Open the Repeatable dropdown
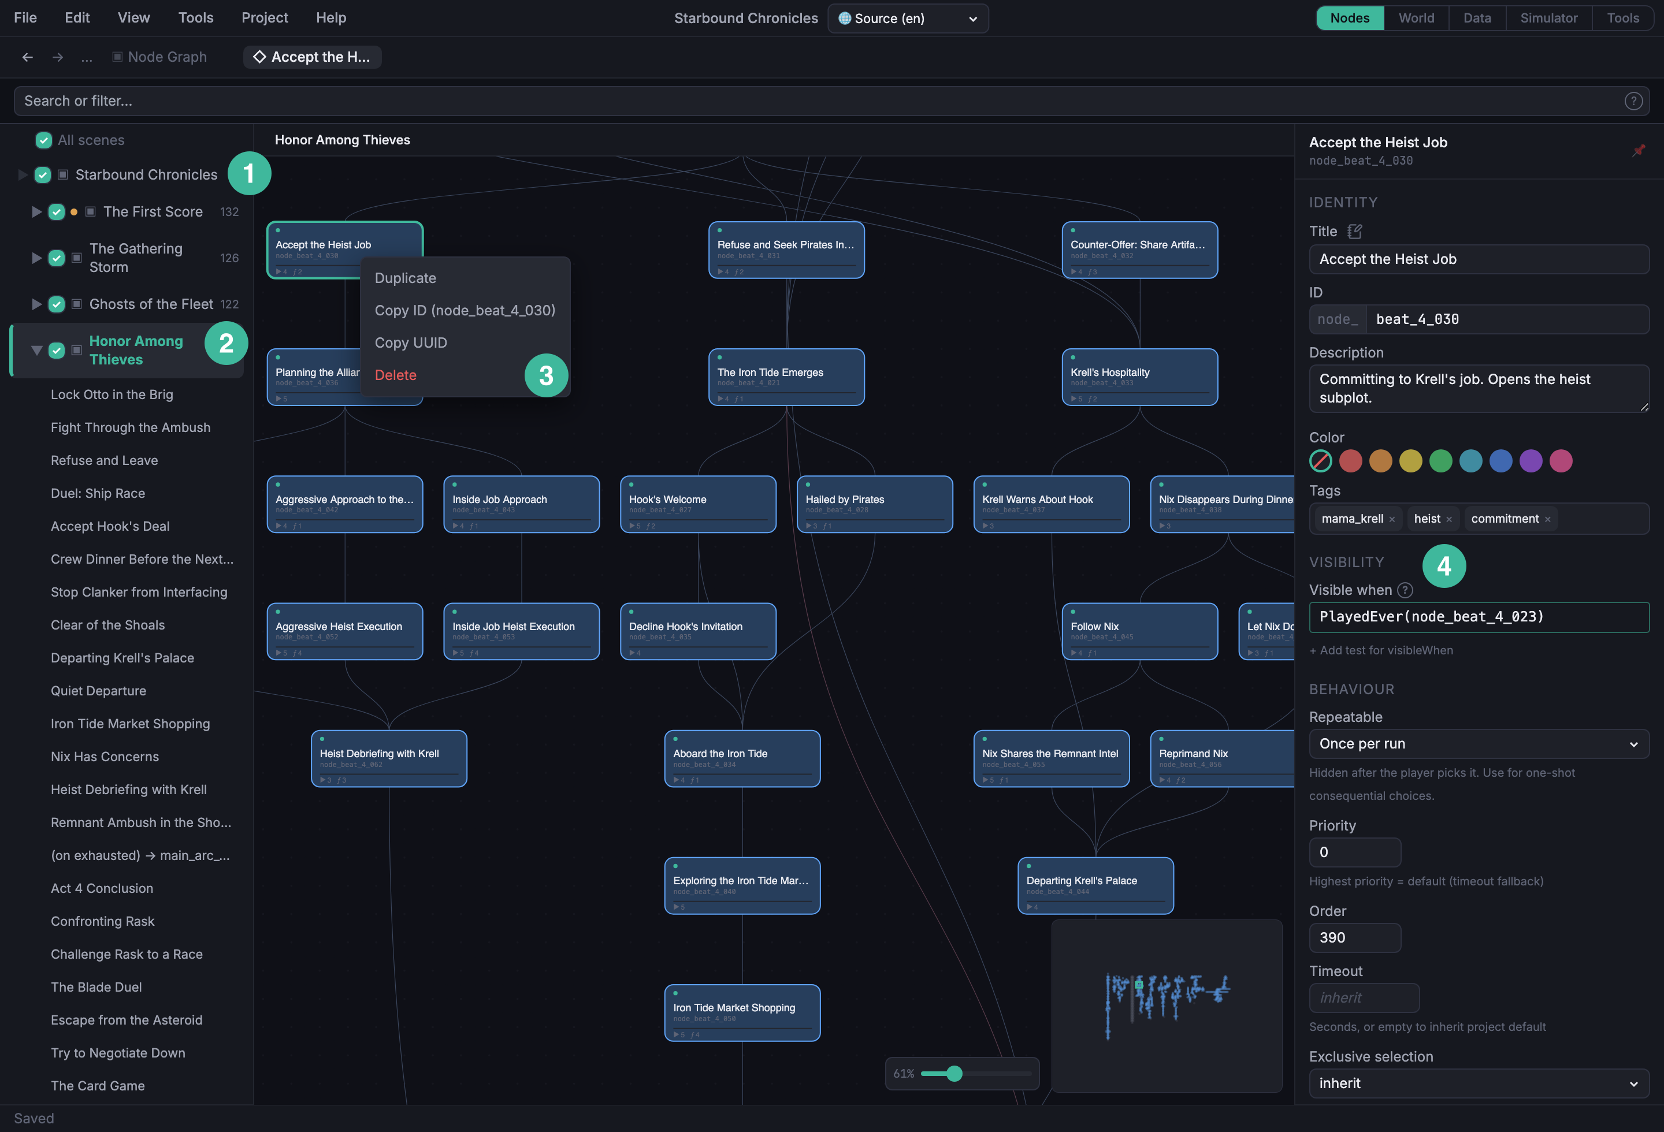 pyautogui.click(x=1479, y=744)
